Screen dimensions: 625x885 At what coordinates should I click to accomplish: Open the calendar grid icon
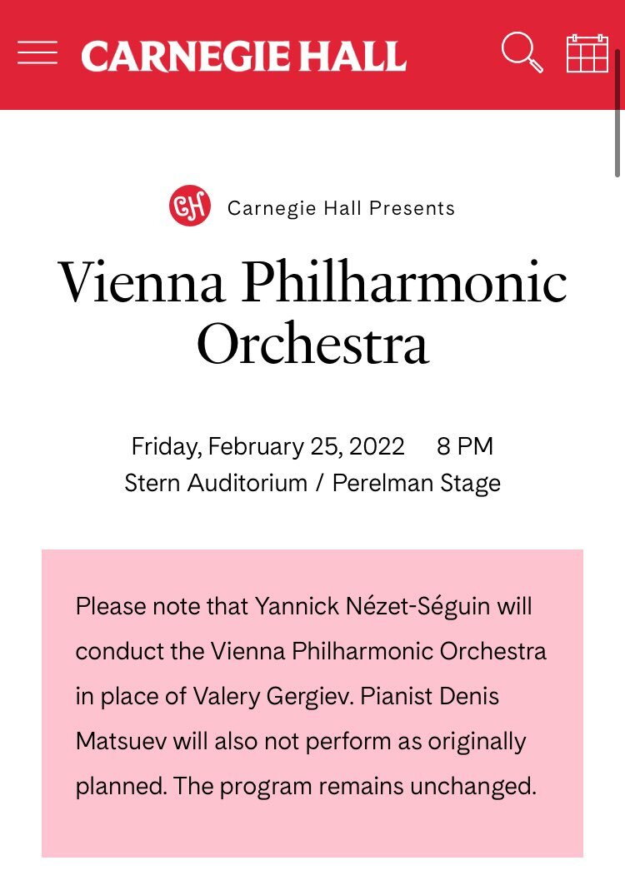coord(587,53)
